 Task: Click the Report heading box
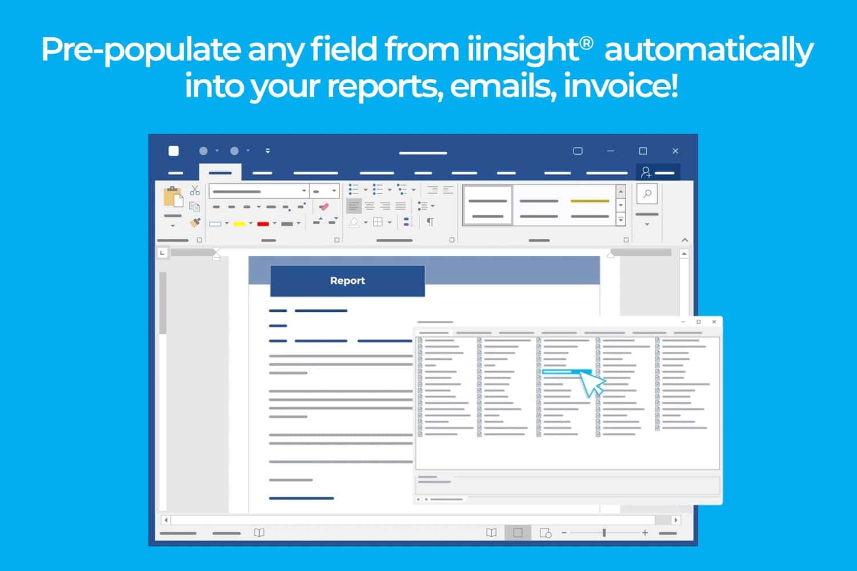347,281
